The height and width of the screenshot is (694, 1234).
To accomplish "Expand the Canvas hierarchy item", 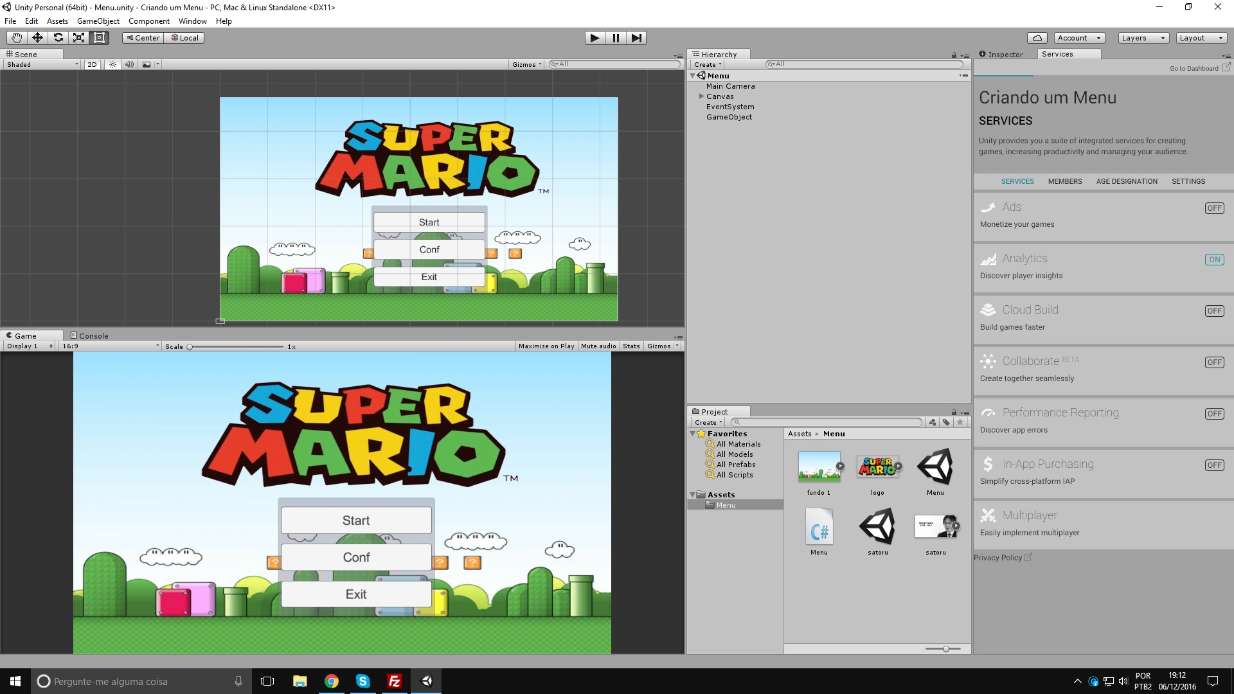I will (x=702, y=96).
